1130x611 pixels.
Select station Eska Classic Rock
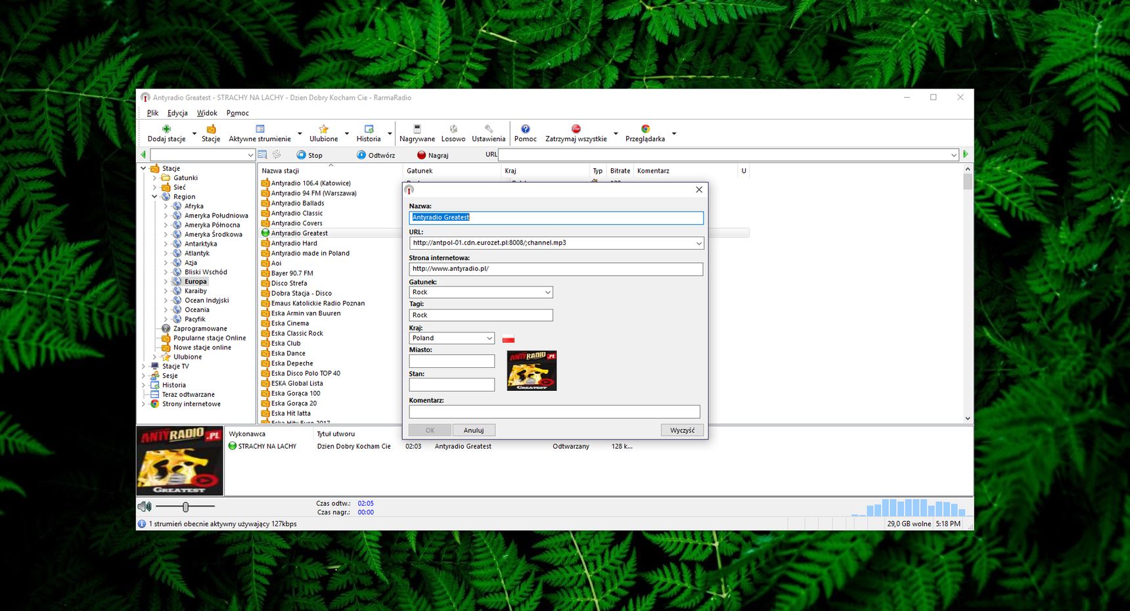coord(297,333)
